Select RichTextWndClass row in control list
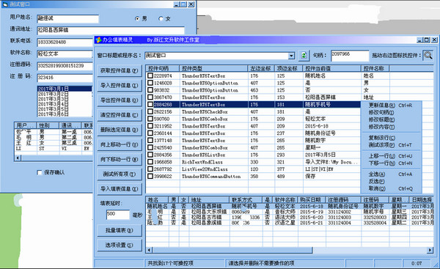The height and width of the screenshot is (269, 440). point(252,162)
